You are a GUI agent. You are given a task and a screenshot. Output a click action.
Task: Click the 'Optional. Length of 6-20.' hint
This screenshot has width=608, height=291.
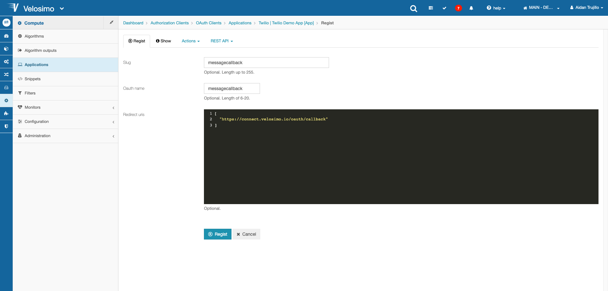[x=227, y=98]
